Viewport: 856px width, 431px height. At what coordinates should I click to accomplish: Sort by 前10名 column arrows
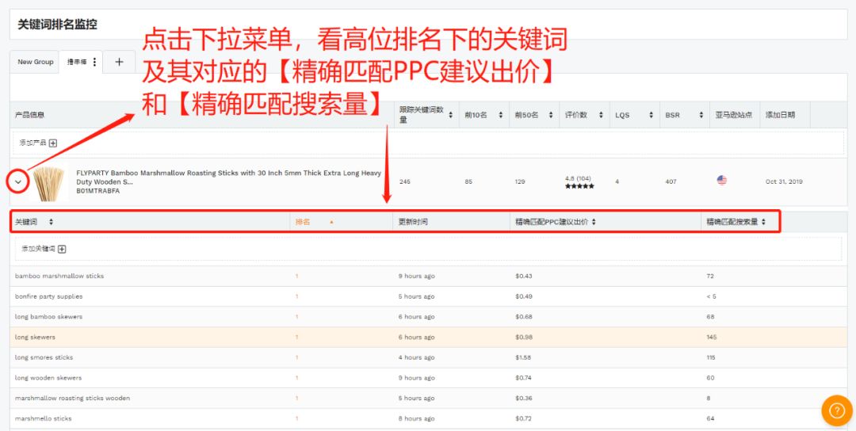501,115
